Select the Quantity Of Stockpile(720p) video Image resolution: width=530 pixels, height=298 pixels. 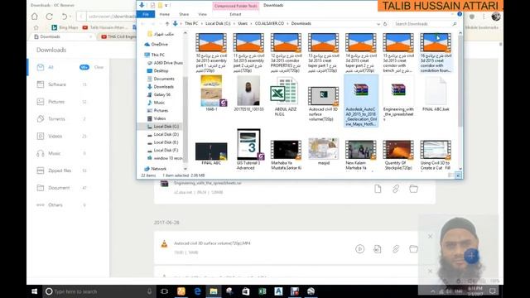tap(398, 155)
